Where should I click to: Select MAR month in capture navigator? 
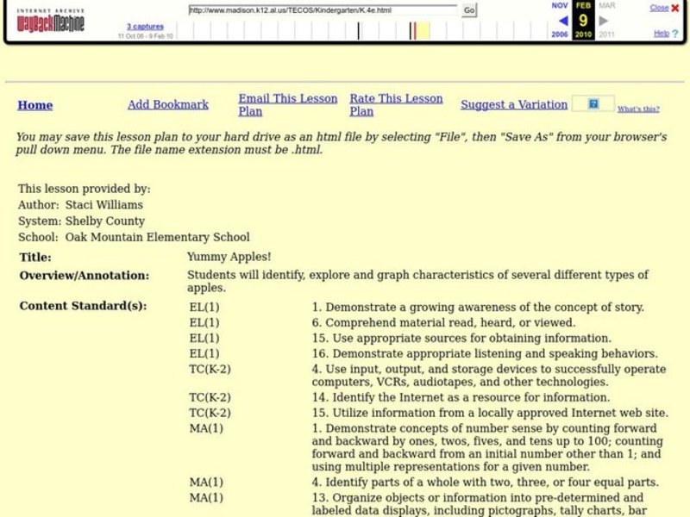pos(606,5)
